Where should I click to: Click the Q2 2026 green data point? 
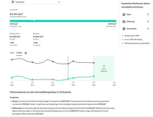(x=94, y=76)
